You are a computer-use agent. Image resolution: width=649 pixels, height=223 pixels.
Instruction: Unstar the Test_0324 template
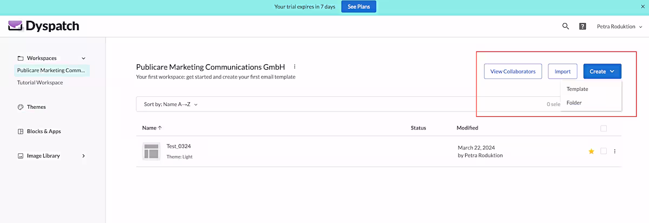point(591,151)
